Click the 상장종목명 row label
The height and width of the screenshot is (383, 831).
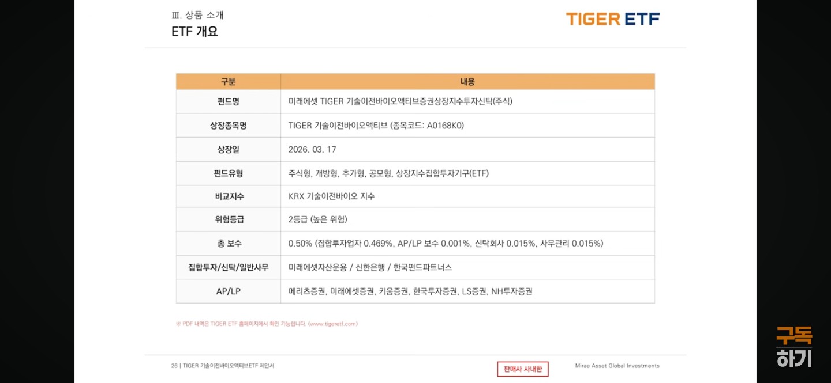(228, 126)
